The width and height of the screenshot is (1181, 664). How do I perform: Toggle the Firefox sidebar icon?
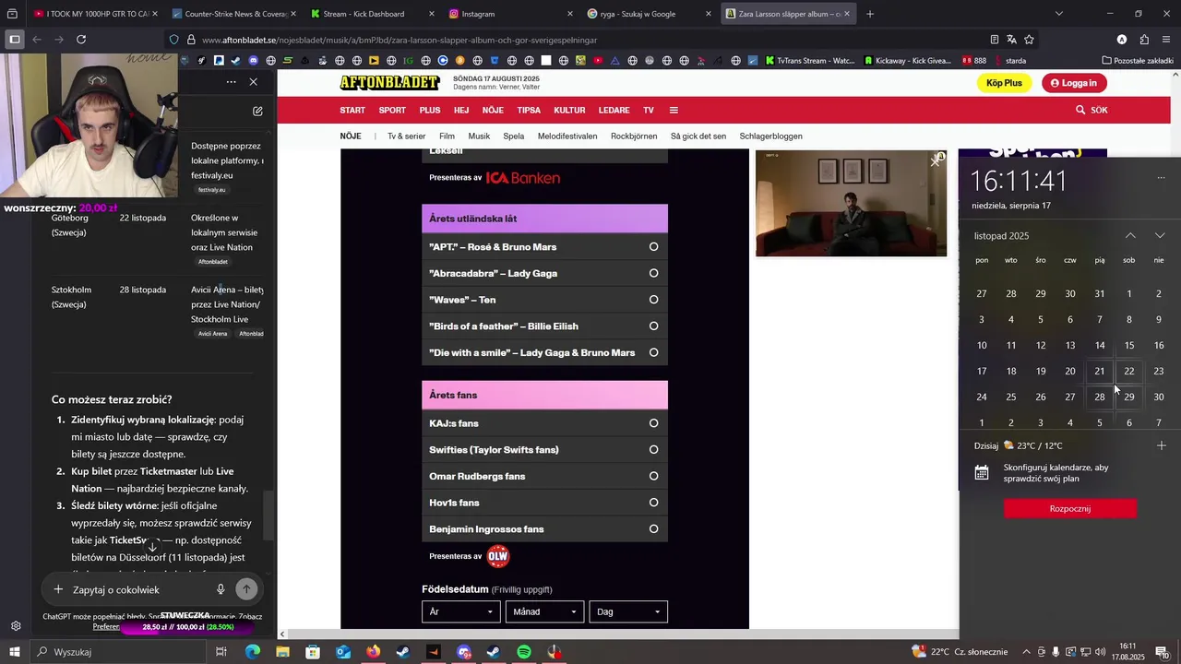point(15,40)
